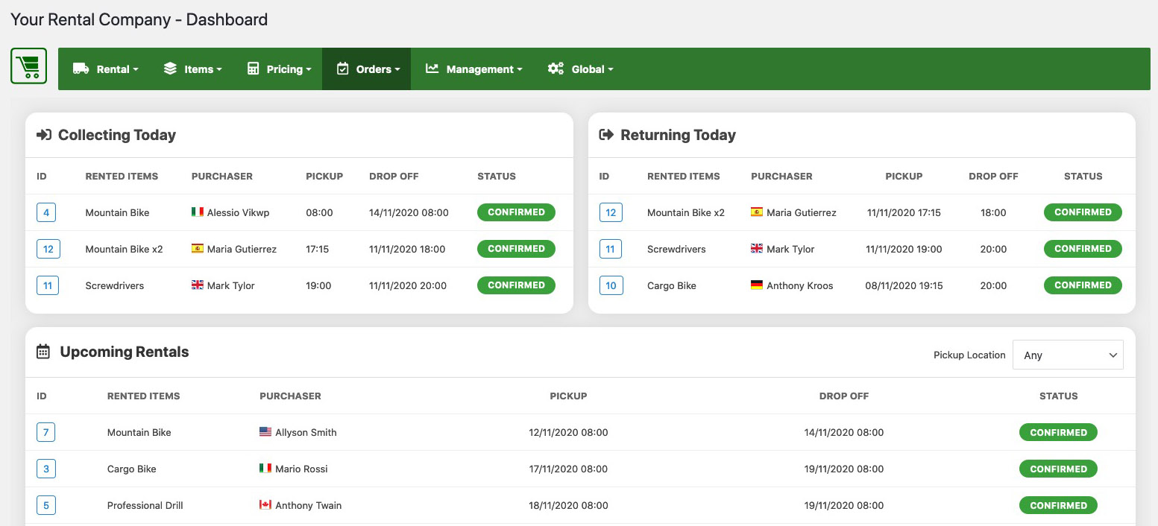Click the layers icon beside Items
The height and width of the screenshot is (526, 1158).
pyautogui.click(x=170, y=69)
